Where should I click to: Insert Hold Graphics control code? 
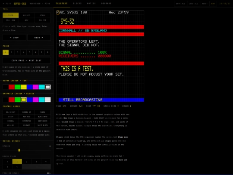point(10,125)
